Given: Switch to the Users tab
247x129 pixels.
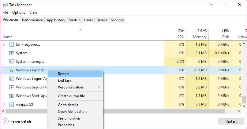Looking at the screenshot, I should click(x=88, y=20).
